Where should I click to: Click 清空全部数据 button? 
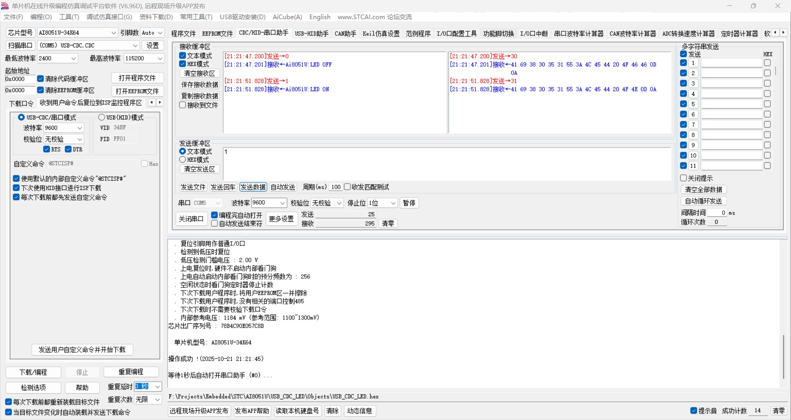click(x=704, y=189)
